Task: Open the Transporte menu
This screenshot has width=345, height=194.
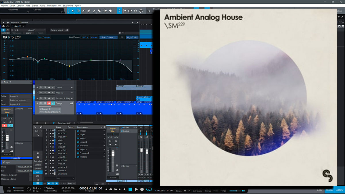Action: 52,5
